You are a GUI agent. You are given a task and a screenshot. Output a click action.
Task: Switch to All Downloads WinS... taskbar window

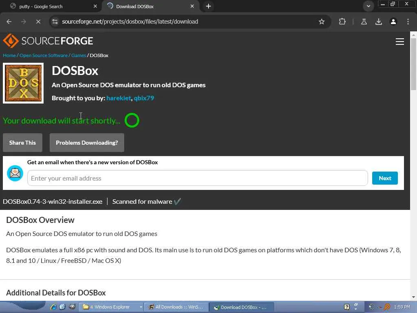coord(177,307)
